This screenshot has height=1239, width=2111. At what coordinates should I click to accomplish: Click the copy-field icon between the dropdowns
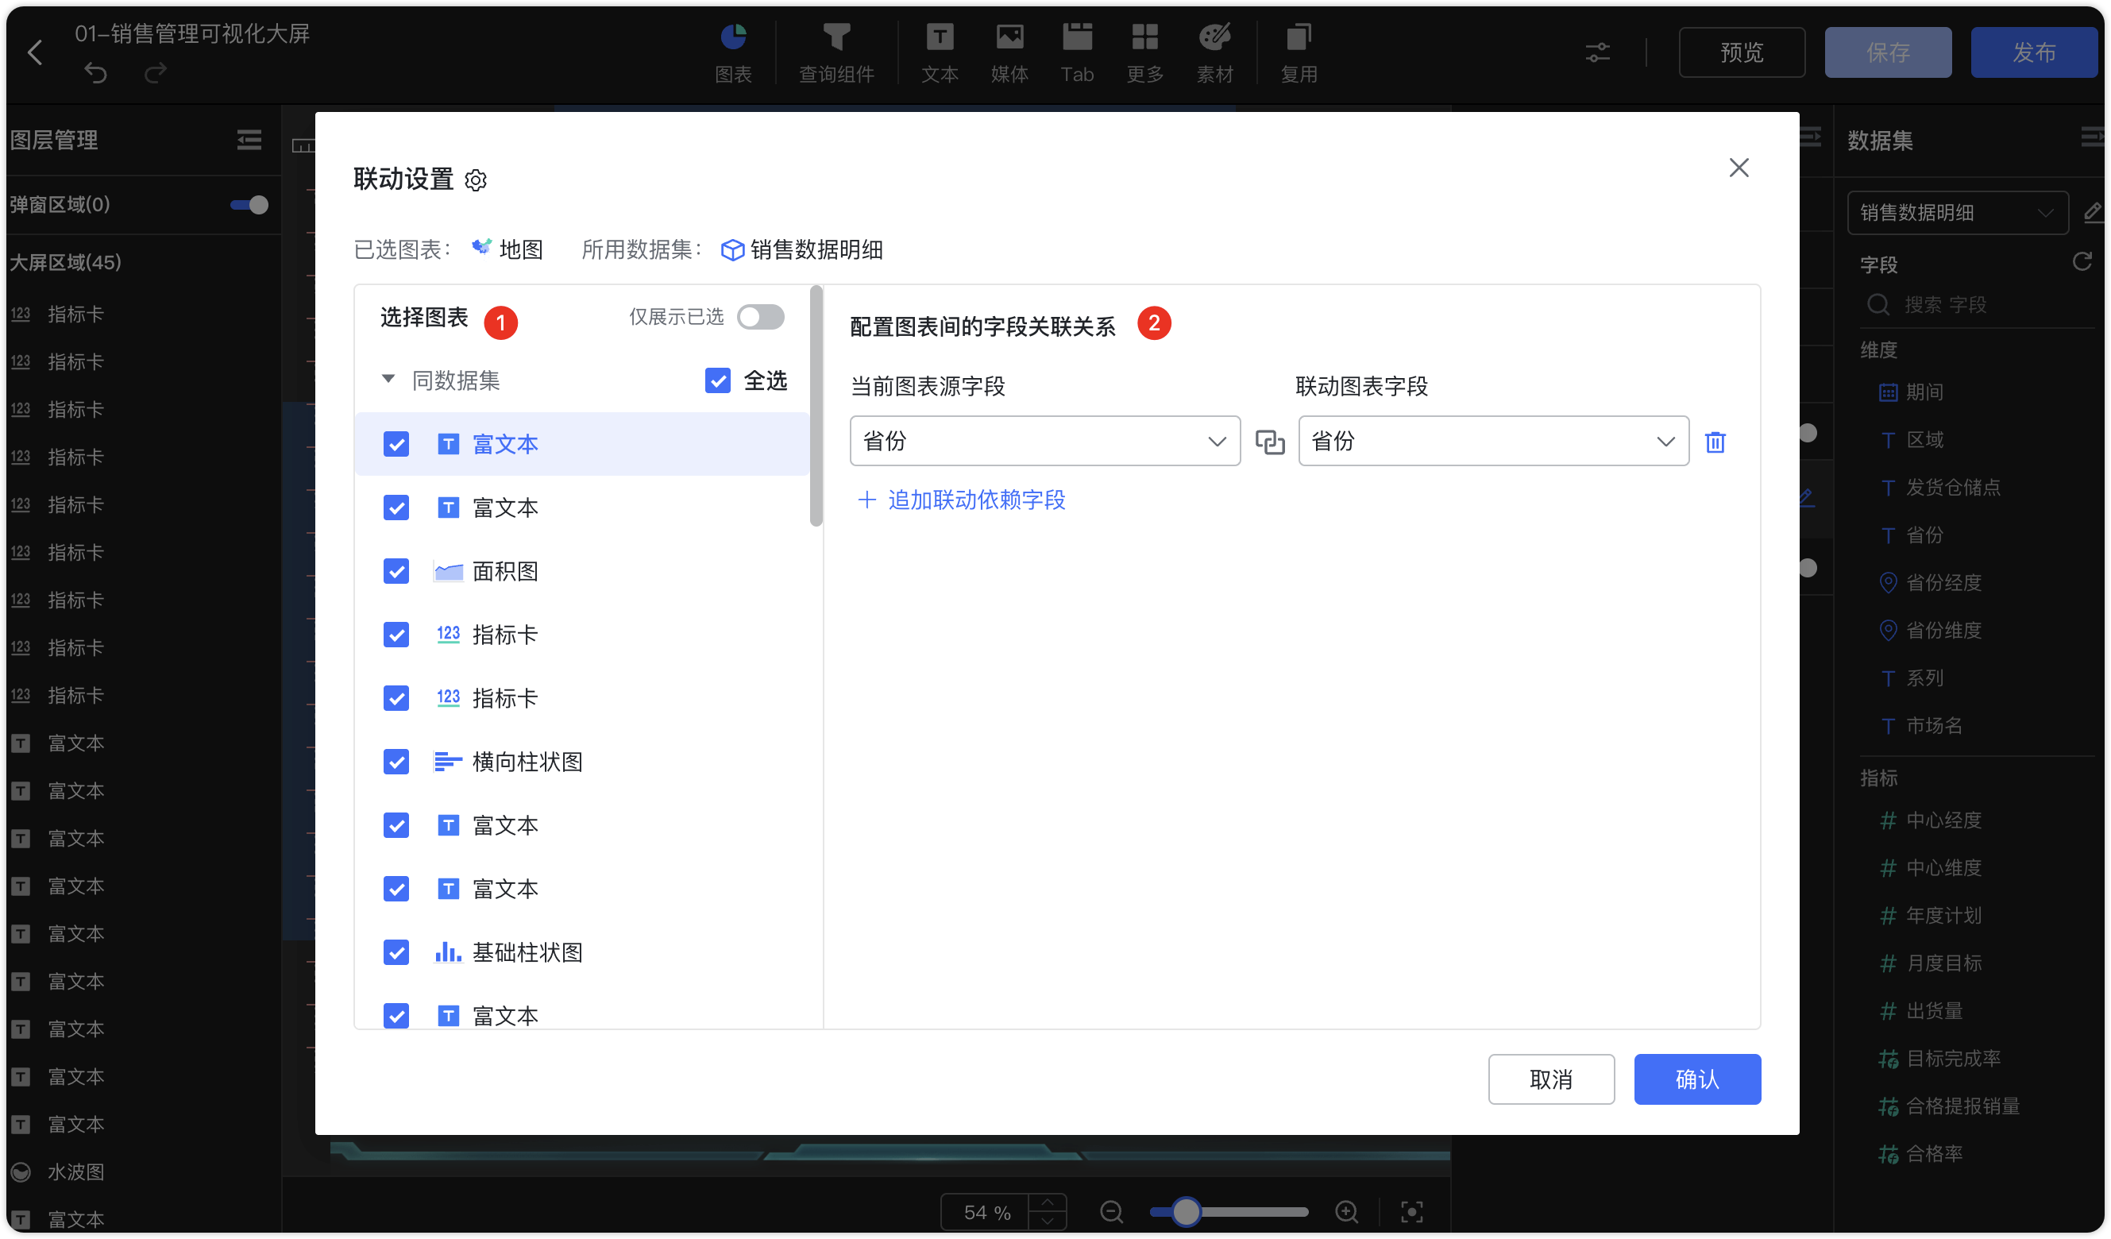click(x=1270, y=442)
